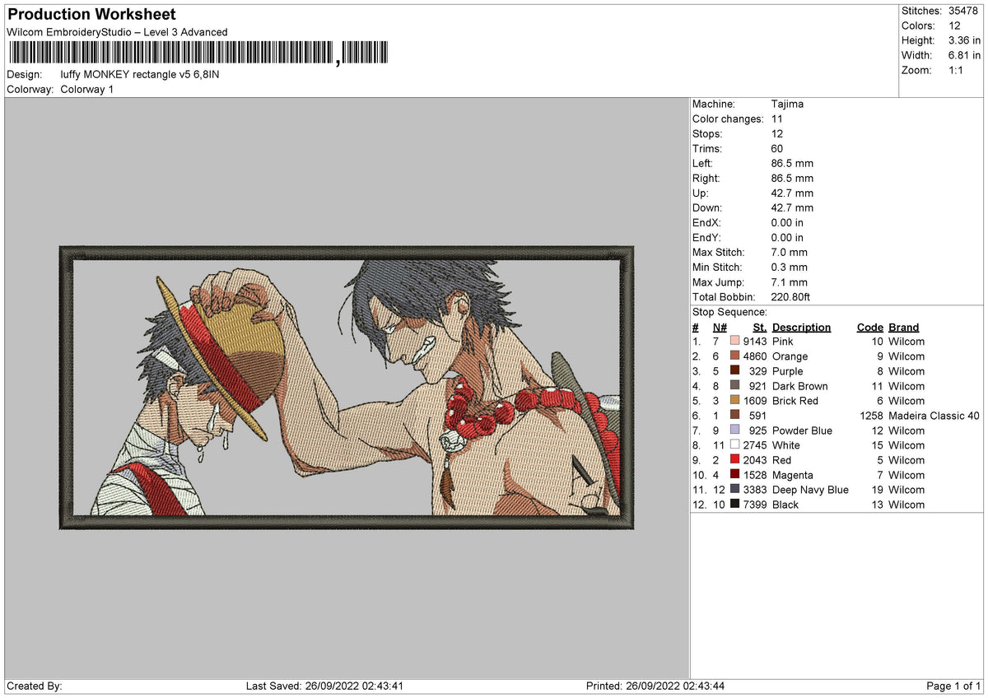Image resolution: width=988 pixels, height=698 pixels.
Task: Select the Dark Brown description text
Action: pos(800,386)
